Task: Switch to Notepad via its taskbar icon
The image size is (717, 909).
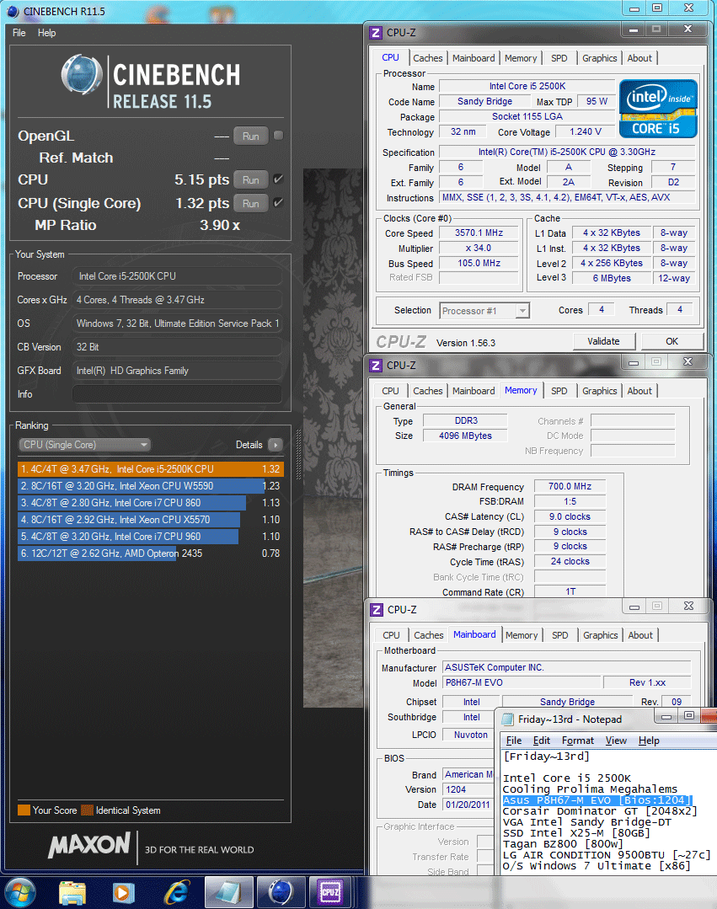Action: 228,893
